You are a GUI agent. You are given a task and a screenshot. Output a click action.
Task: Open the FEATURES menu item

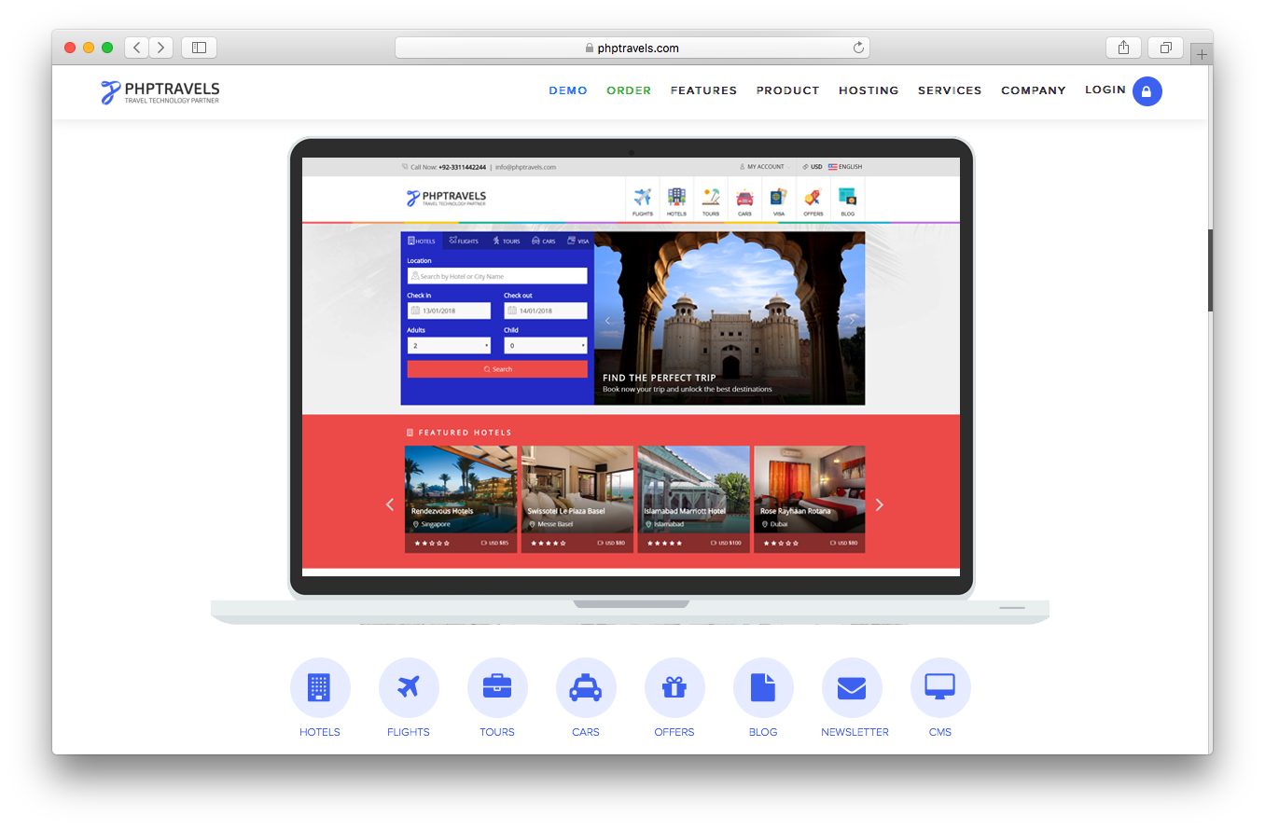(x=703, y=90)
